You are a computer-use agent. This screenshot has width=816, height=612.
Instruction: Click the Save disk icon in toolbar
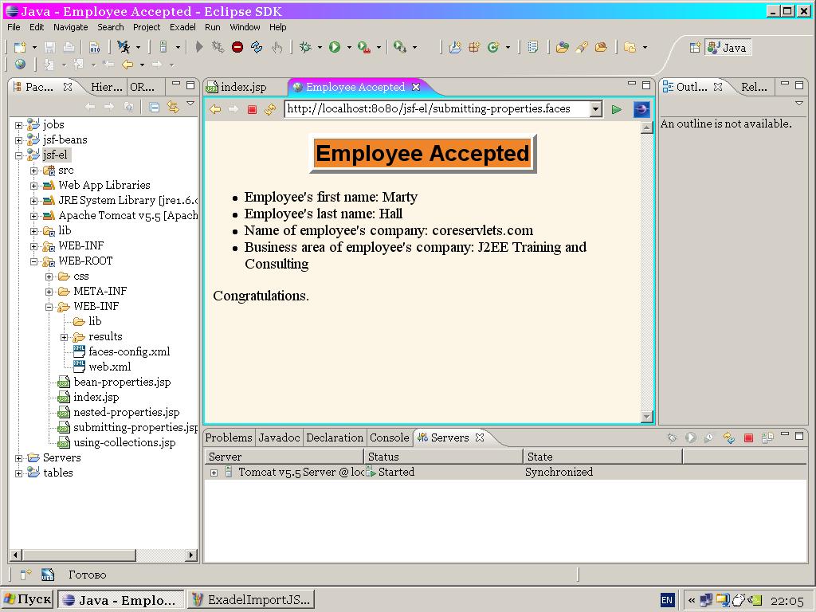click(x=49, y=47)
